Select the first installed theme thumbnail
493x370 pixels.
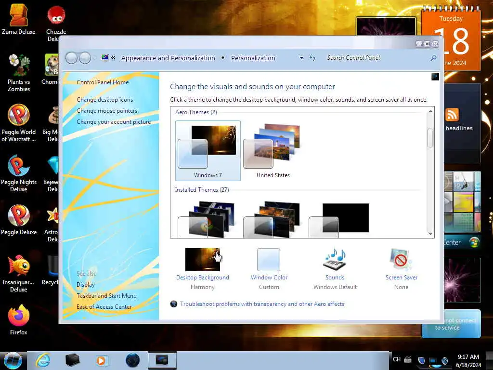click(206, 219)
